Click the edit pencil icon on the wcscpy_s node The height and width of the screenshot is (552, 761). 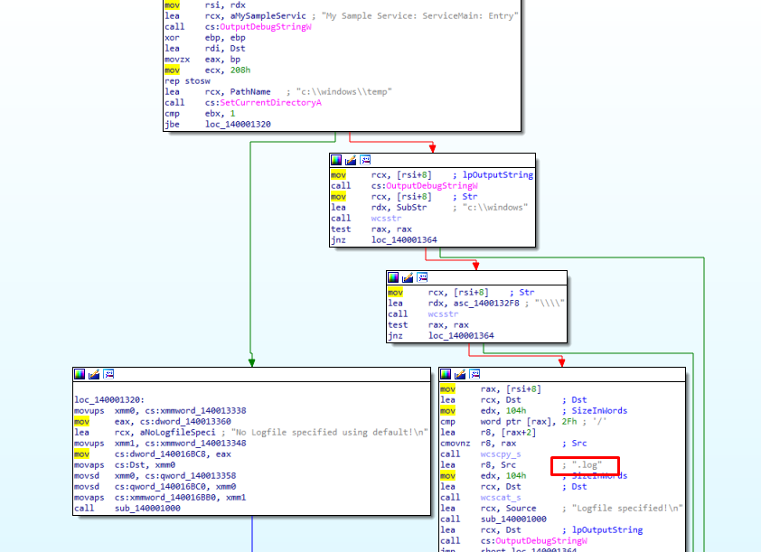click(460, 373)
